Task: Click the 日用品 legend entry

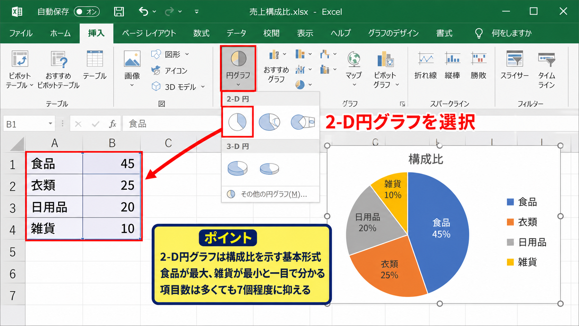Action: click(x=526, y=242)
